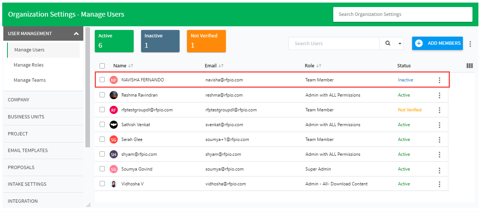Filter by Active users tile

coord(114,41)
